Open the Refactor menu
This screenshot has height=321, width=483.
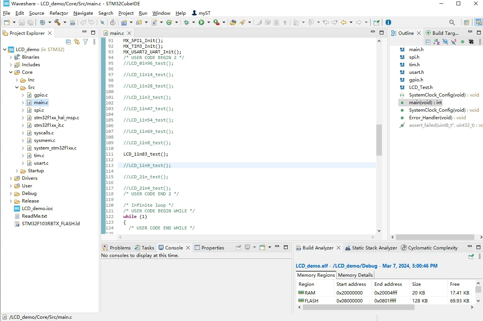59,13
